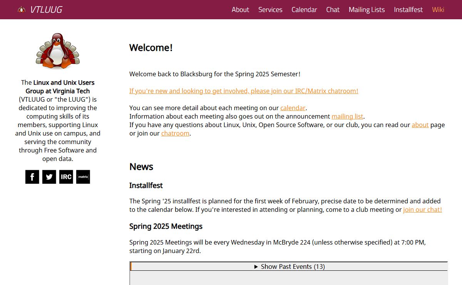Screen dimensions: 462x285
Task: Click the Welcome back to Blacksburg sentence
Action: [x=215, y=74]
